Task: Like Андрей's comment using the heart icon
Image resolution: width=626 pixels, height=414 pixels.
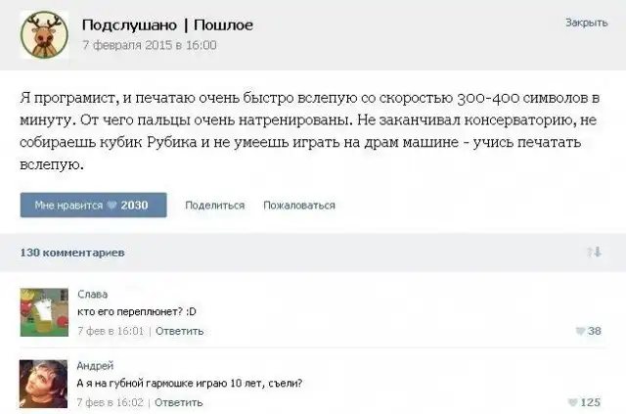Action: coord(573,402)
